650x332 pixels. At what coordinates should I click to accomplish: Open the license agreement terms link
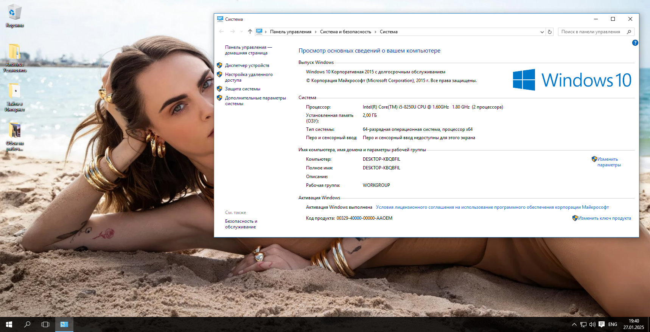[x=492, y=207]
